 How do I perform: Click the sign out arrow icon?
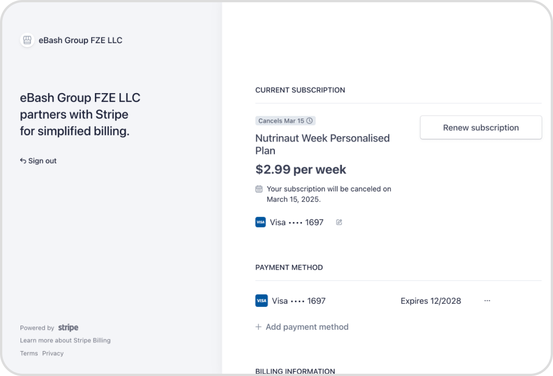(23, 161)
